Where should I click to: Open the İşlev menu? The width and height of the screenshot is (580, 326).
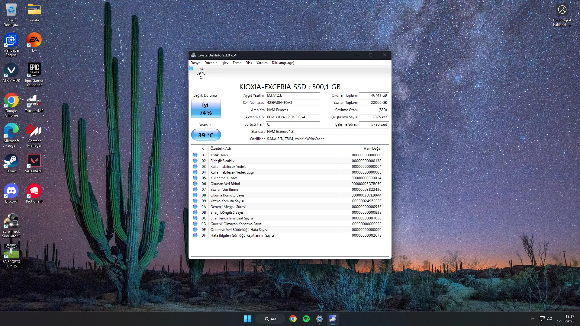[225, 63]
